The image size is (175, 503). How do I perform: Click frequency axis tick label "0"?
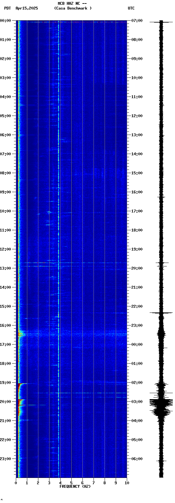click(x=16, y=483)
